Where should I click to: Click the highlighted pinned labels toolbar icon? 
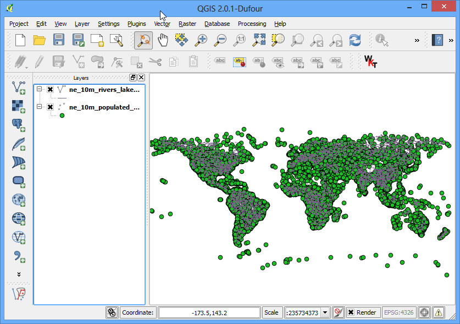click(x=240, y=62)
